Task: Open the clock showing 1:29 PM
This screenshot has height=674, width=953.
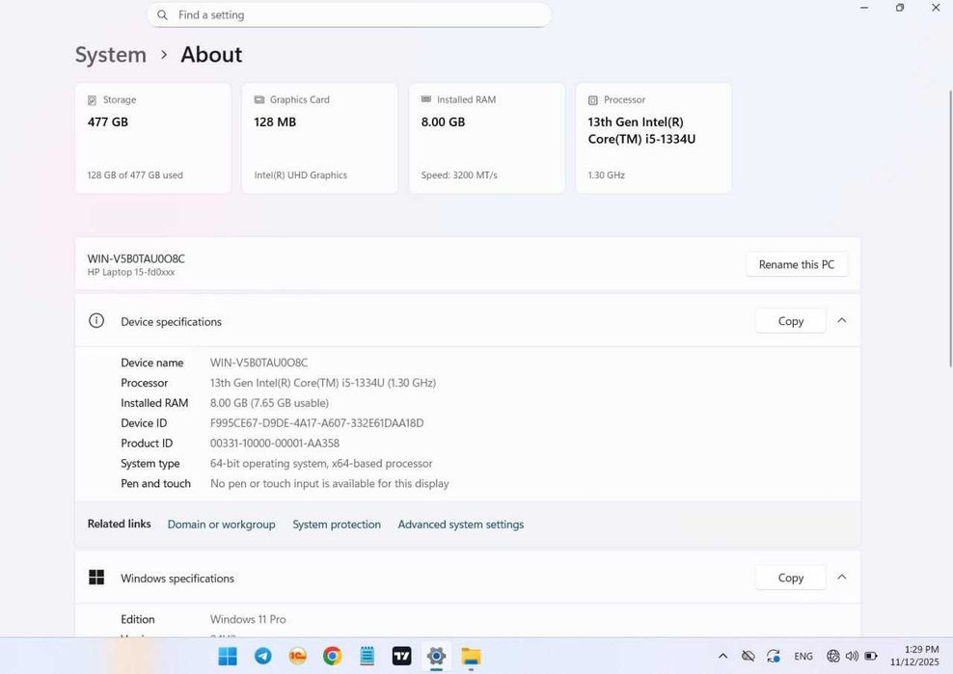Action: (x=914, y=656)
